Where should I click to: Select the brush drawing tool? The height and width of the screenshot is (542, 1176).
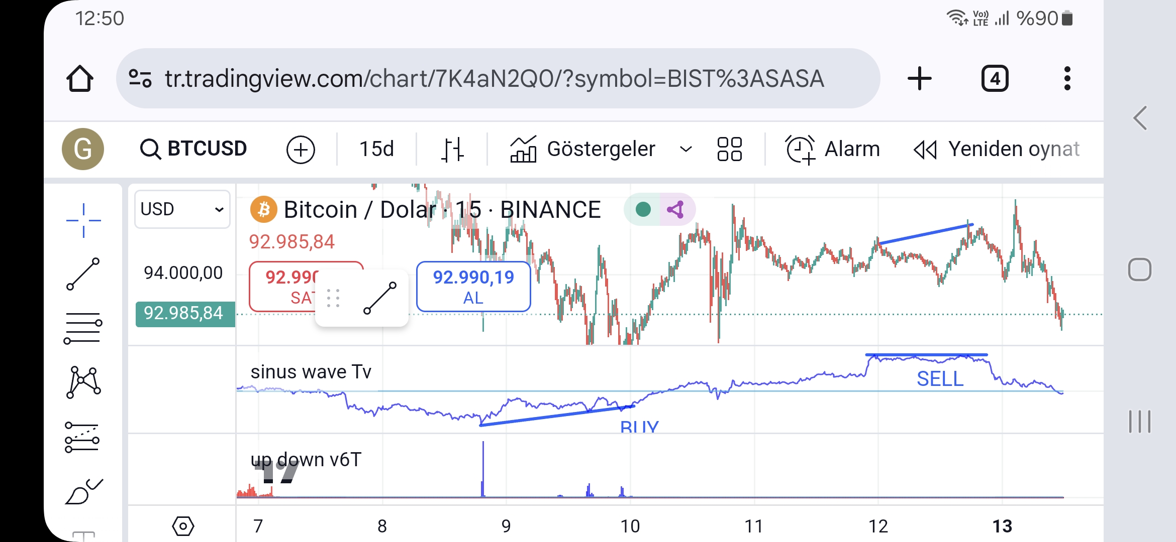click(x=83, y=491)
